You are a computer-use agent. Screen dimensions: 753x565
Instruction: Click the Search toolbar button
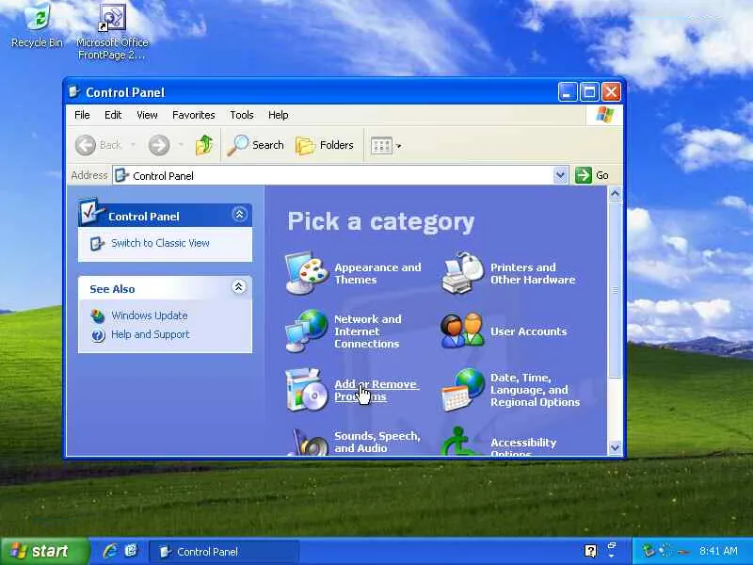pyautogui.click(x=255, y=145)
